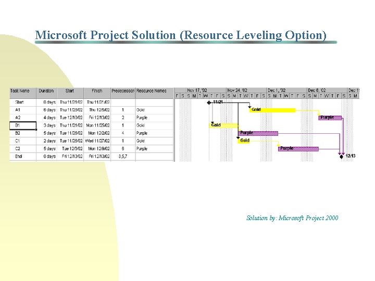
Task: Select the C2 task name cell
Action: click(x=23, y=149)
